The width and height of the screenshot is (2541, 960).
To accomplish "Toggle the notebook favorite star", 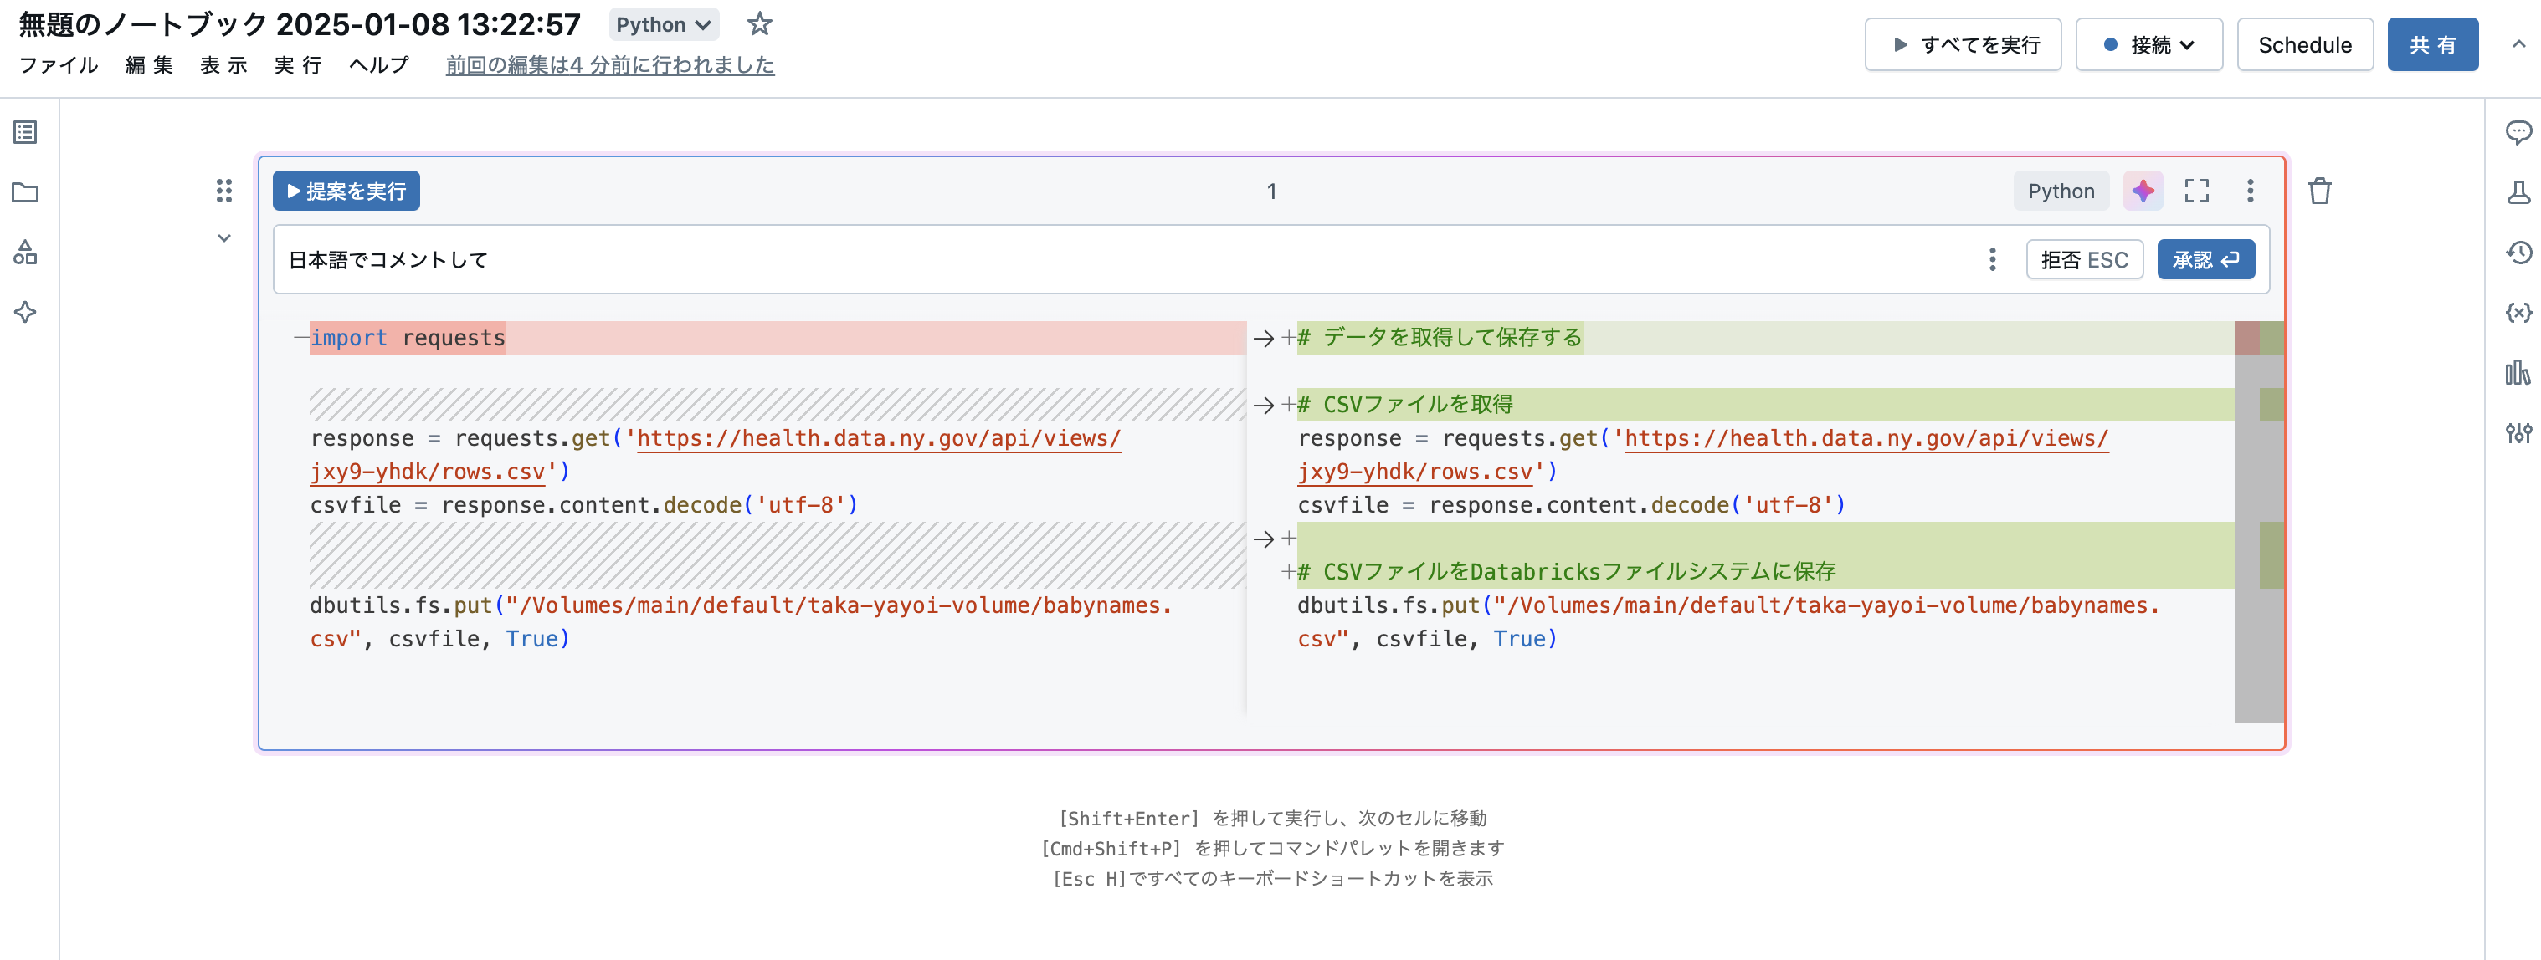I will (760, 23).
